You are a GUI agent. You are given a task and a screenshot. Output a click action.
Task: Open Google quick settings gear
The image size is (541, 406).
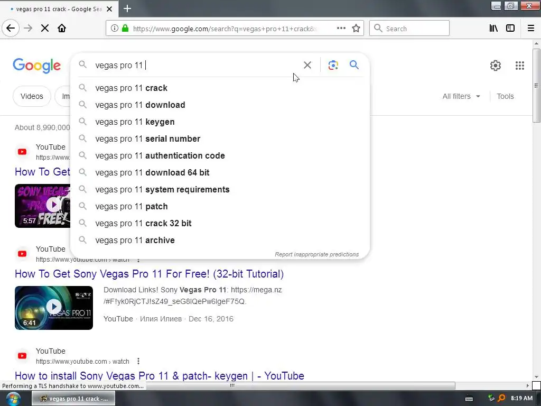coord(496,66)
